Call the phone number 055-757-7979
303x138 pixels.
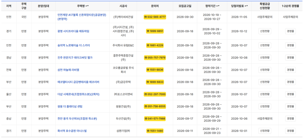click(x=155, y=58)
